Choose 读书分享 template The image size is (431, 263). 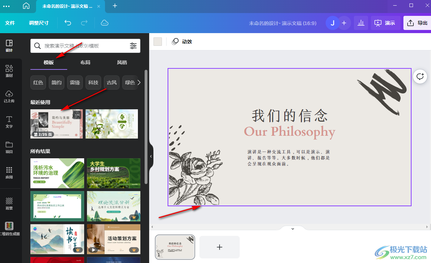click(x=57, y=239)
